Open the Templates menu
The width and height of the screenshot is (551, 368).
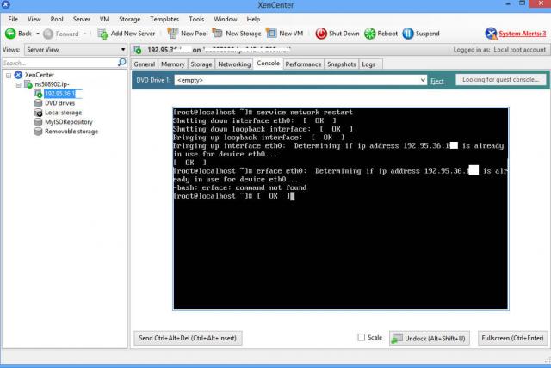(x=164, y=19)
